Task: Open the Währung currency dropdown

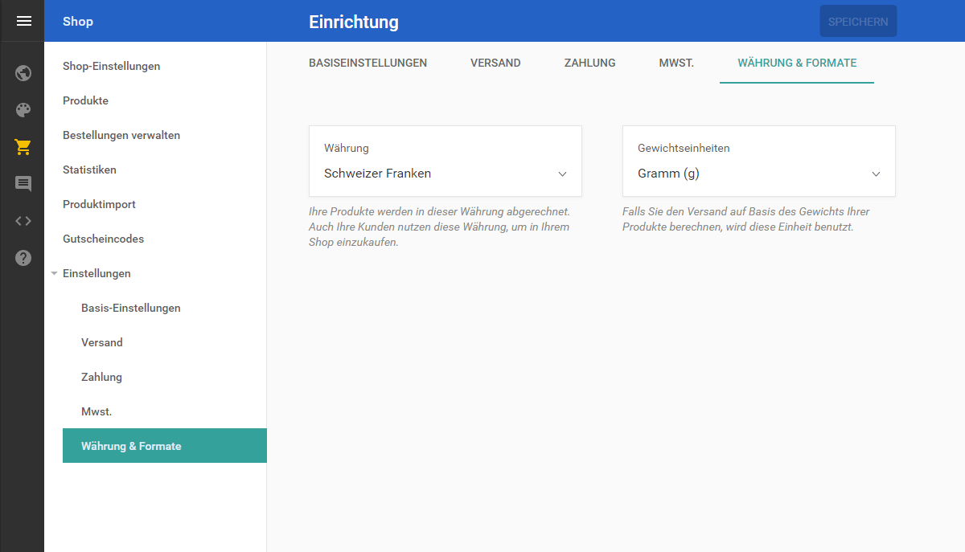Action: 445,173
